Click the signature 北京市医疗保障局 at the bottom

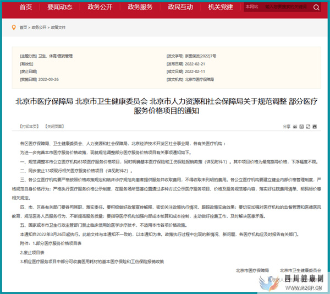[252, 270]
